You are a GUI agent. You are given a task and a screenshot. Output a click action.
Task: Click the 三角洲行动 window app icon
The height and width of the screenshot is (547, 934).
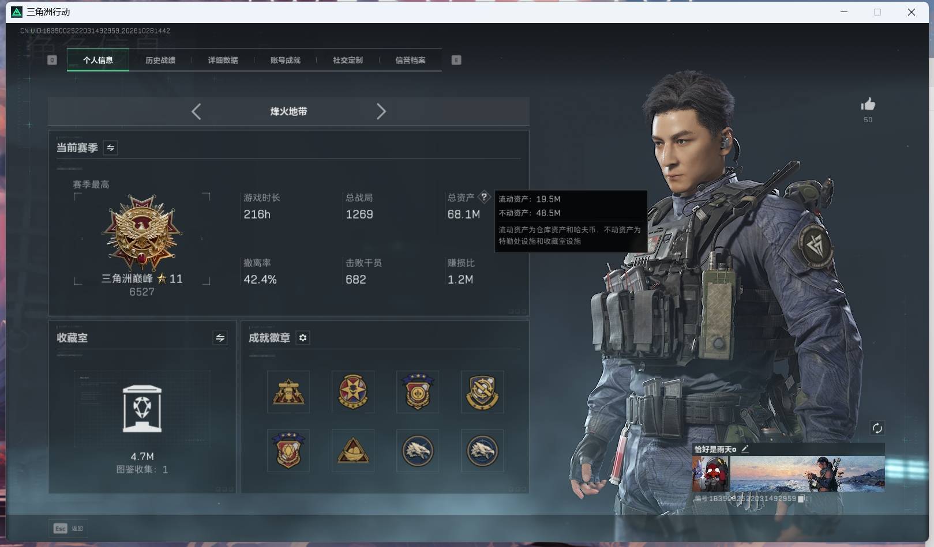pyautogui.click(x=17, y=12)
